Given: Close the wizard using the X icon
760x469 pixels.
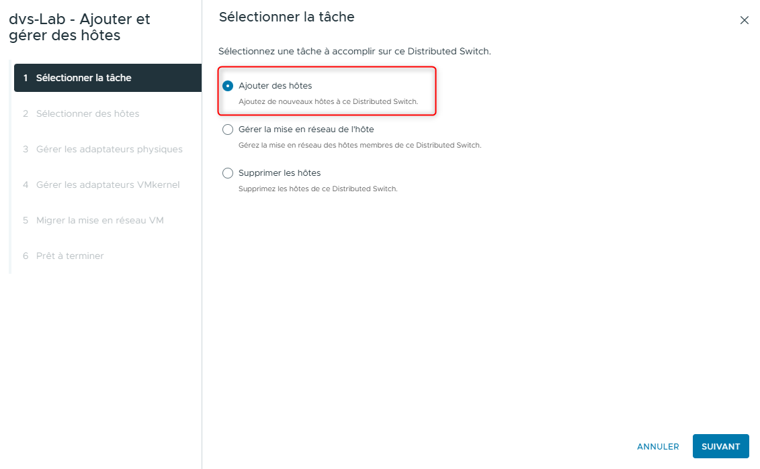Looking at the screenshot, I should 744,20.
